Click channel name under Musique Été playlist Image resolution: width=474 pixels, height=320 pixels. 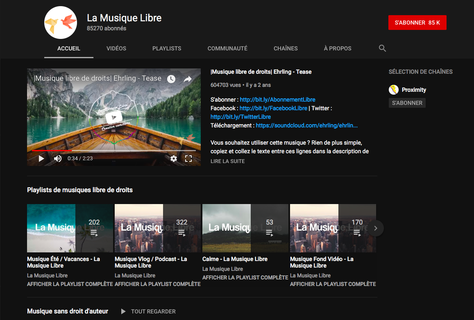(47, 275)
